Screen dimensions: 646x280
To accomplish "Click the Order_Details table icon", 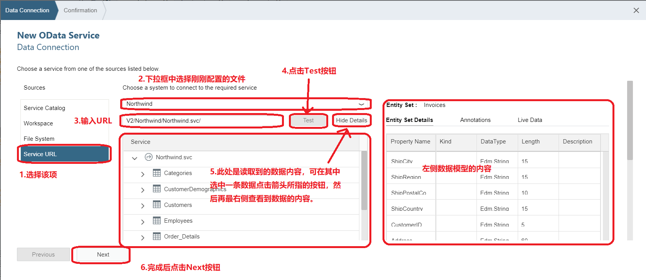I will [157, 236].
